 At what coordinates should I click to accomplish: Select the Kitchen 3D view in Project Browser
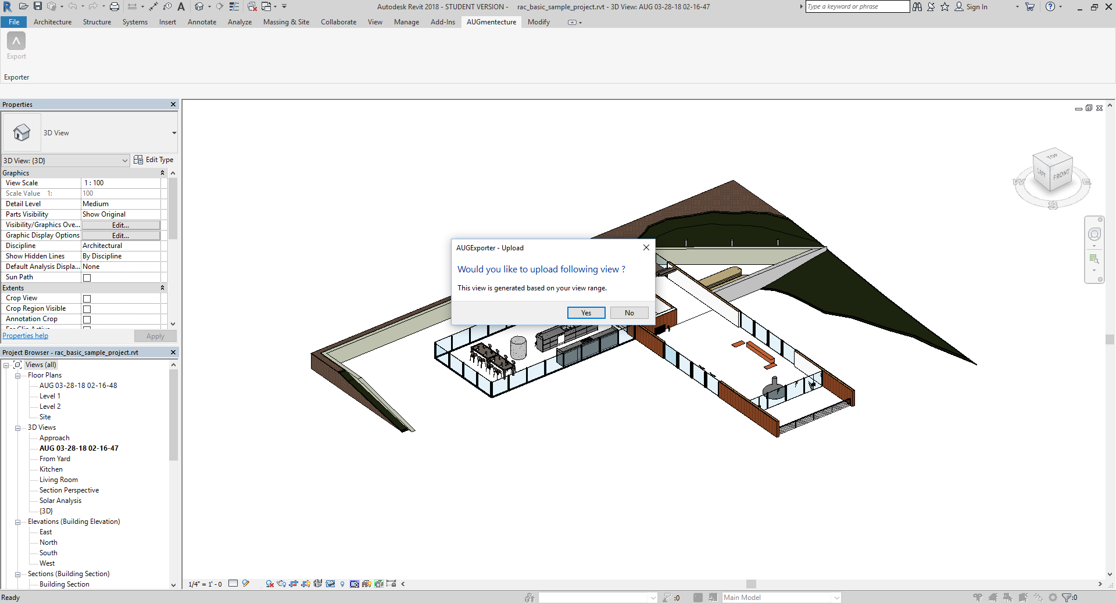[51, 469]
